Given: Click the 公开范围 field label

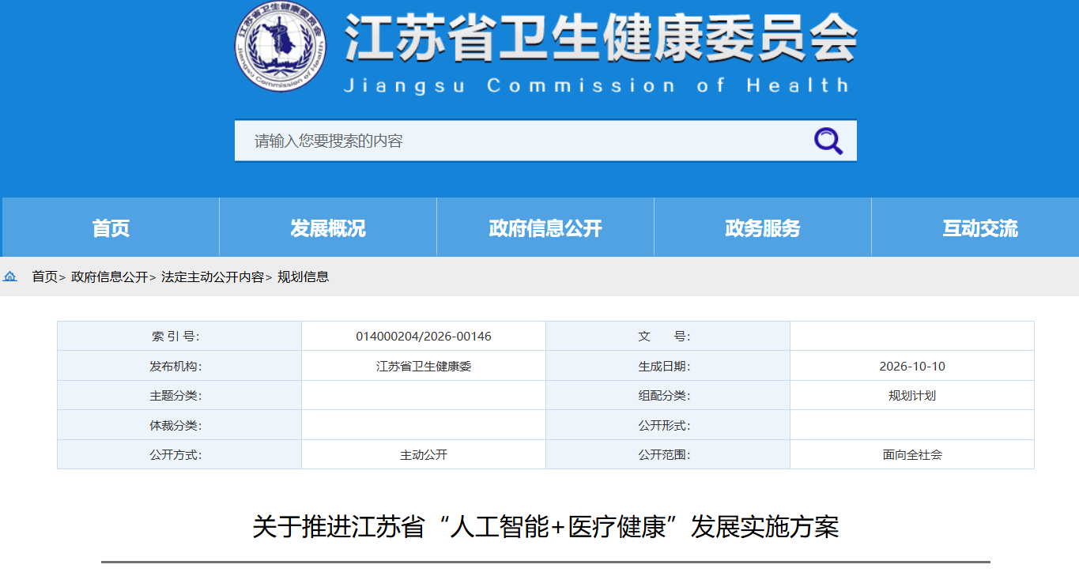Looking at the screenshot, I should (x=664, y=455).
